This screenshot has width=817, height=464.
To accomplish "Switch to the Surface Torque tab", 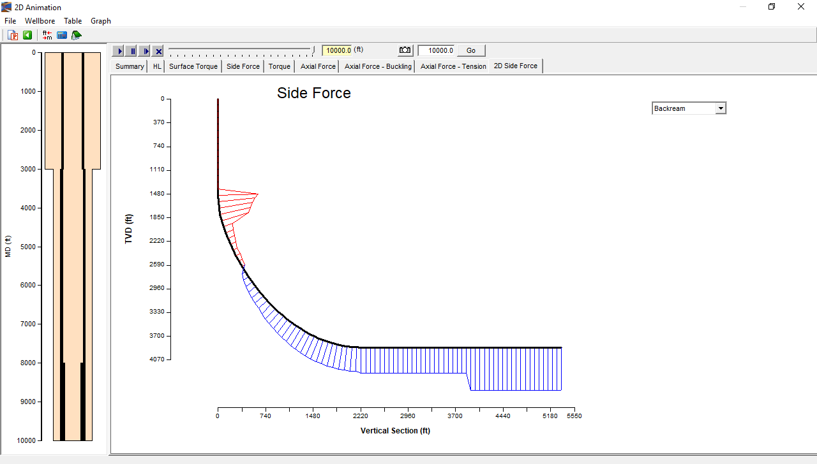I will [193, 66].
